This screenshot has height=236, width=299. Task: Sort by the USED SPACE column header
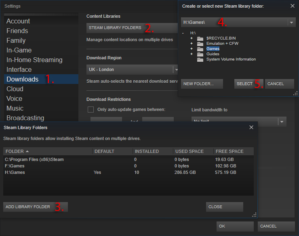click(x=194, y=152)
